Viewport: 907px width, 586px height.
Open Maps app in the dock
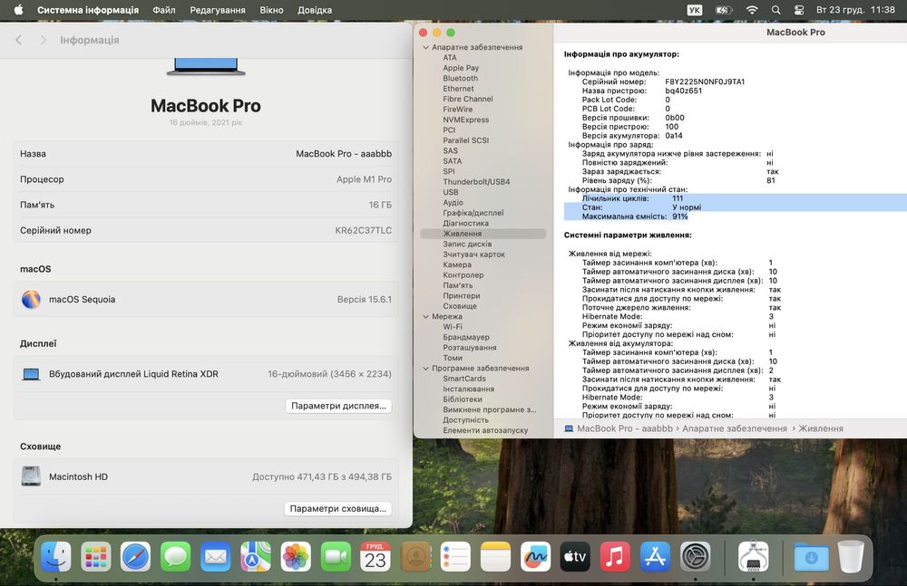[256, 556]
